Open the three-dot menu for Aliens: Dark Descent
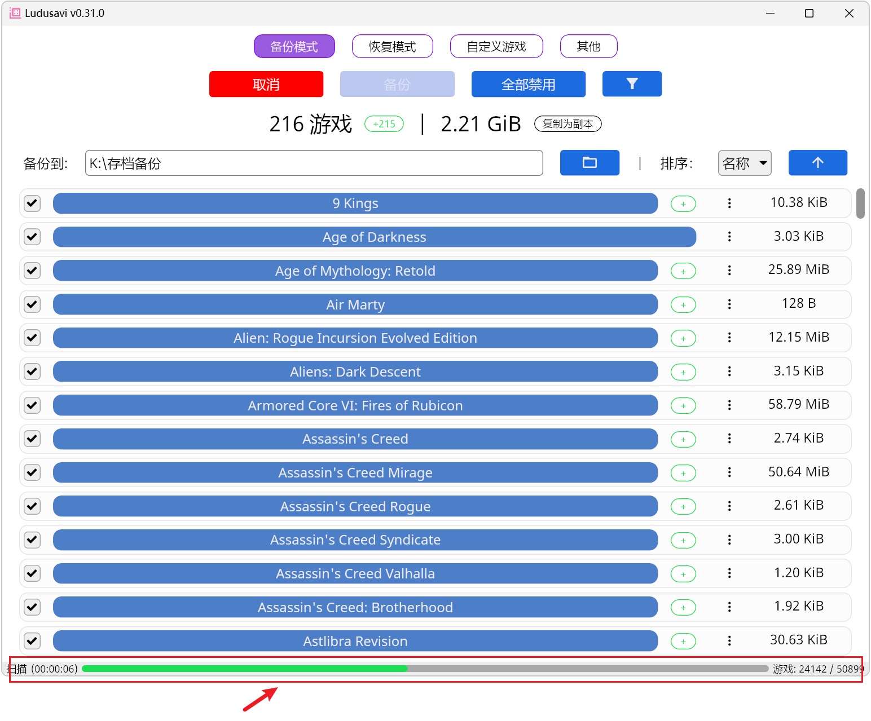 pos(729,371)
